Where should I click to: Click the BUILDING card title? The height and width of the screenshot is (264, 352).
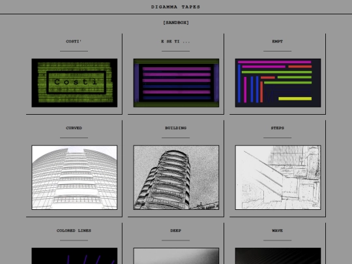(176, 128)
